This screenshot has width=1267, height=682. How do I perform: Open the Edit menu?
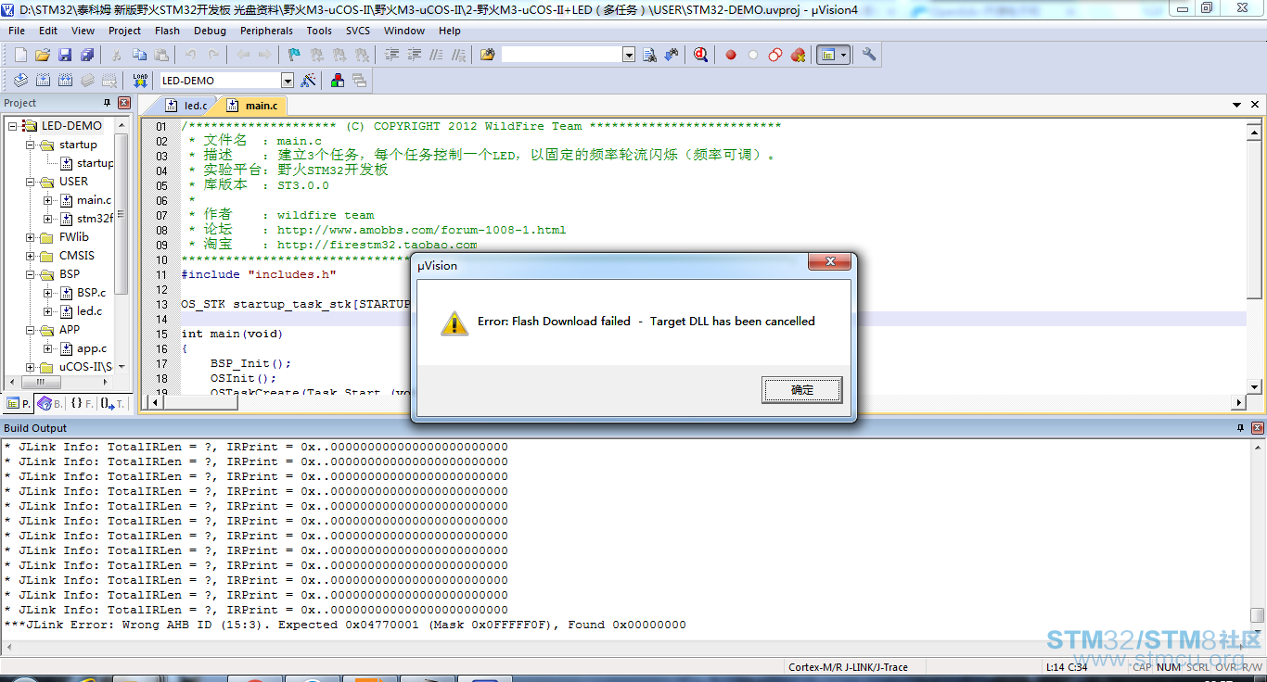click(48, 31)
